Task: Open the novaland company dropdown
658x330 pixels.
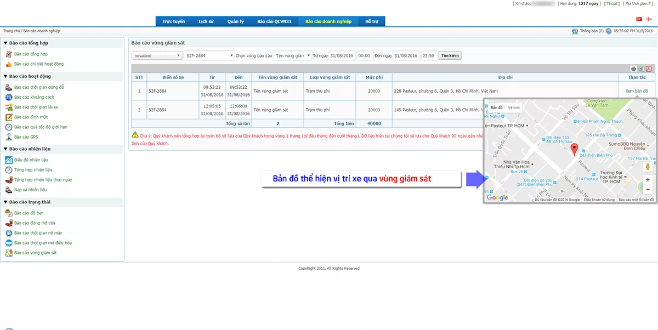Action: tap(157, 55)
